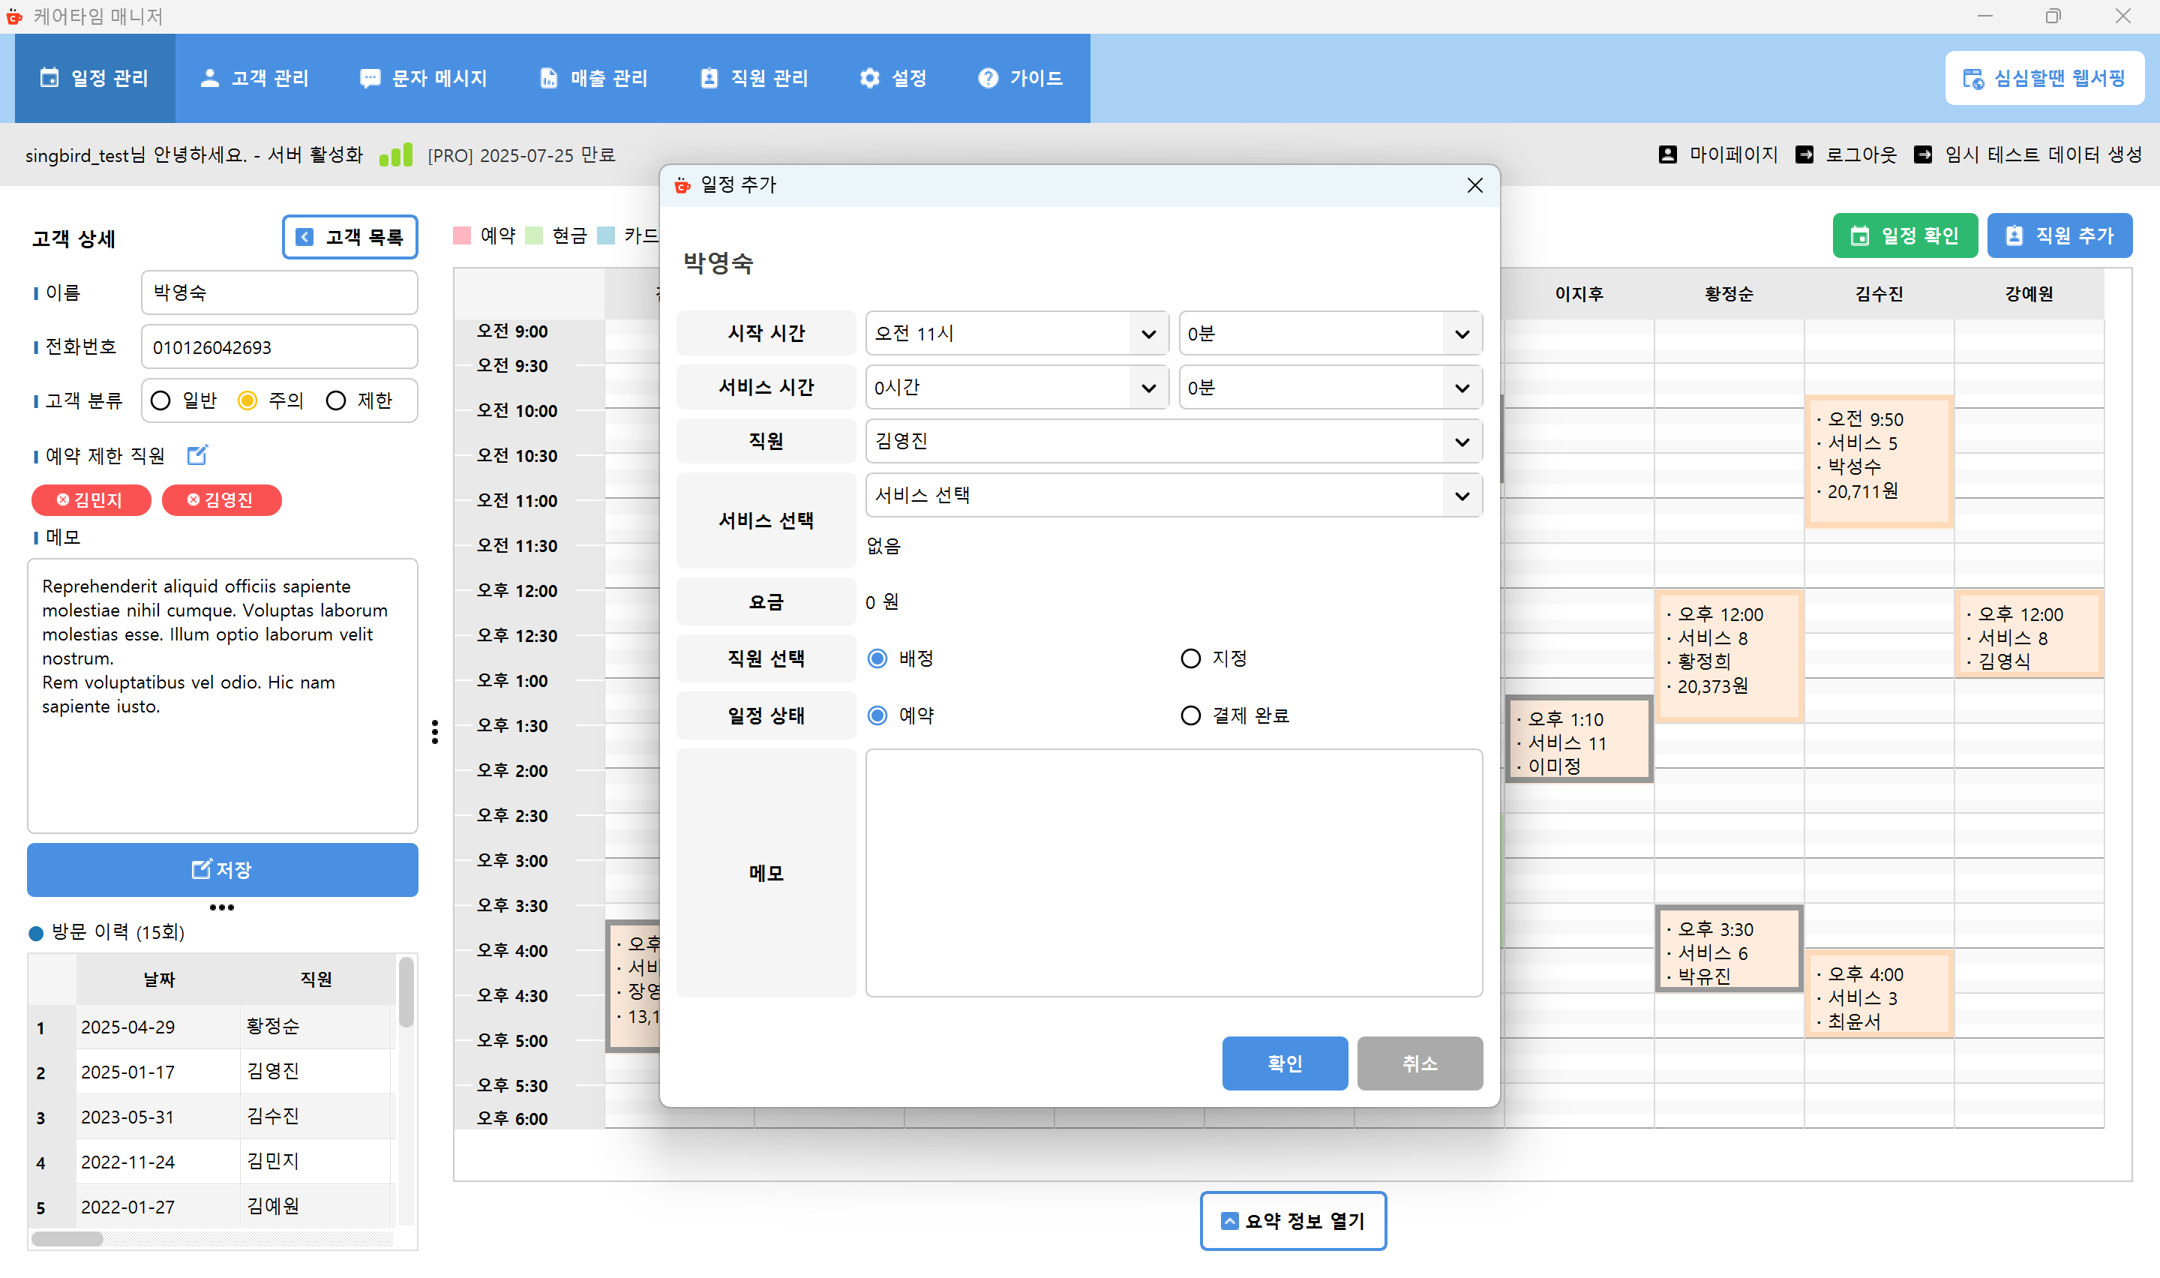
Task: Click the server signal strength icon
Action: pos(396,154)
